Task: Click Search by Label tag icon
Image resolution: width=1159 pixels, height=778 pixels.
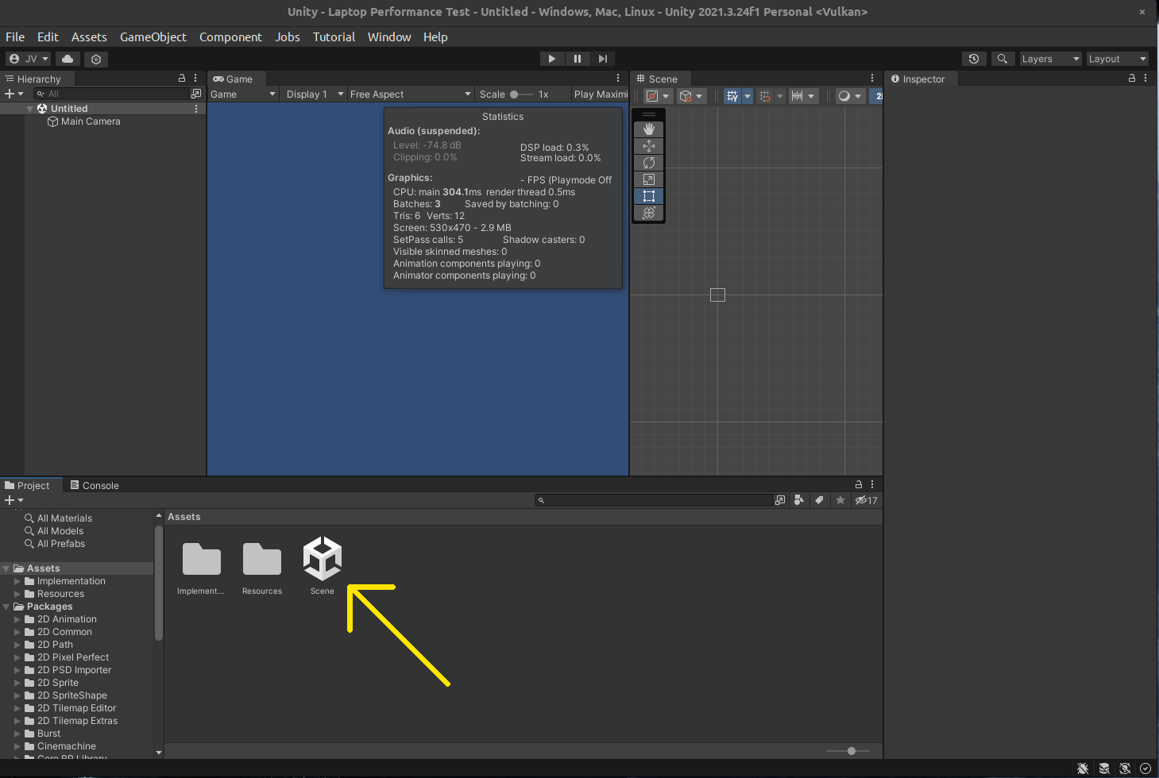Action: [x=820, y=500]
